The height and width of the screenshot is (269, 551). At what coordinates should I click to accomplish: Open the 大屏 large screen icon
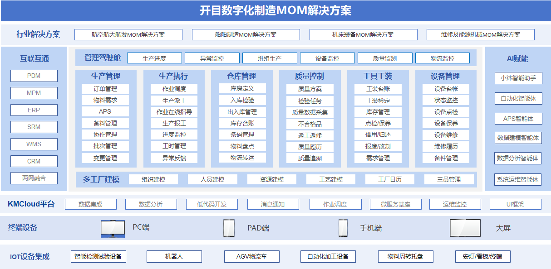[x=465, y=228]
